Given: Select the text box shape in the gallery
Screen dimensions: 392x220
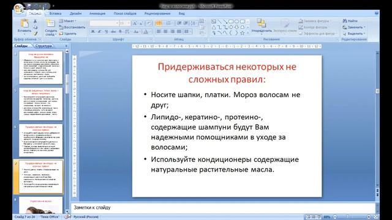Looking at the screenshot, I should 214,21.
